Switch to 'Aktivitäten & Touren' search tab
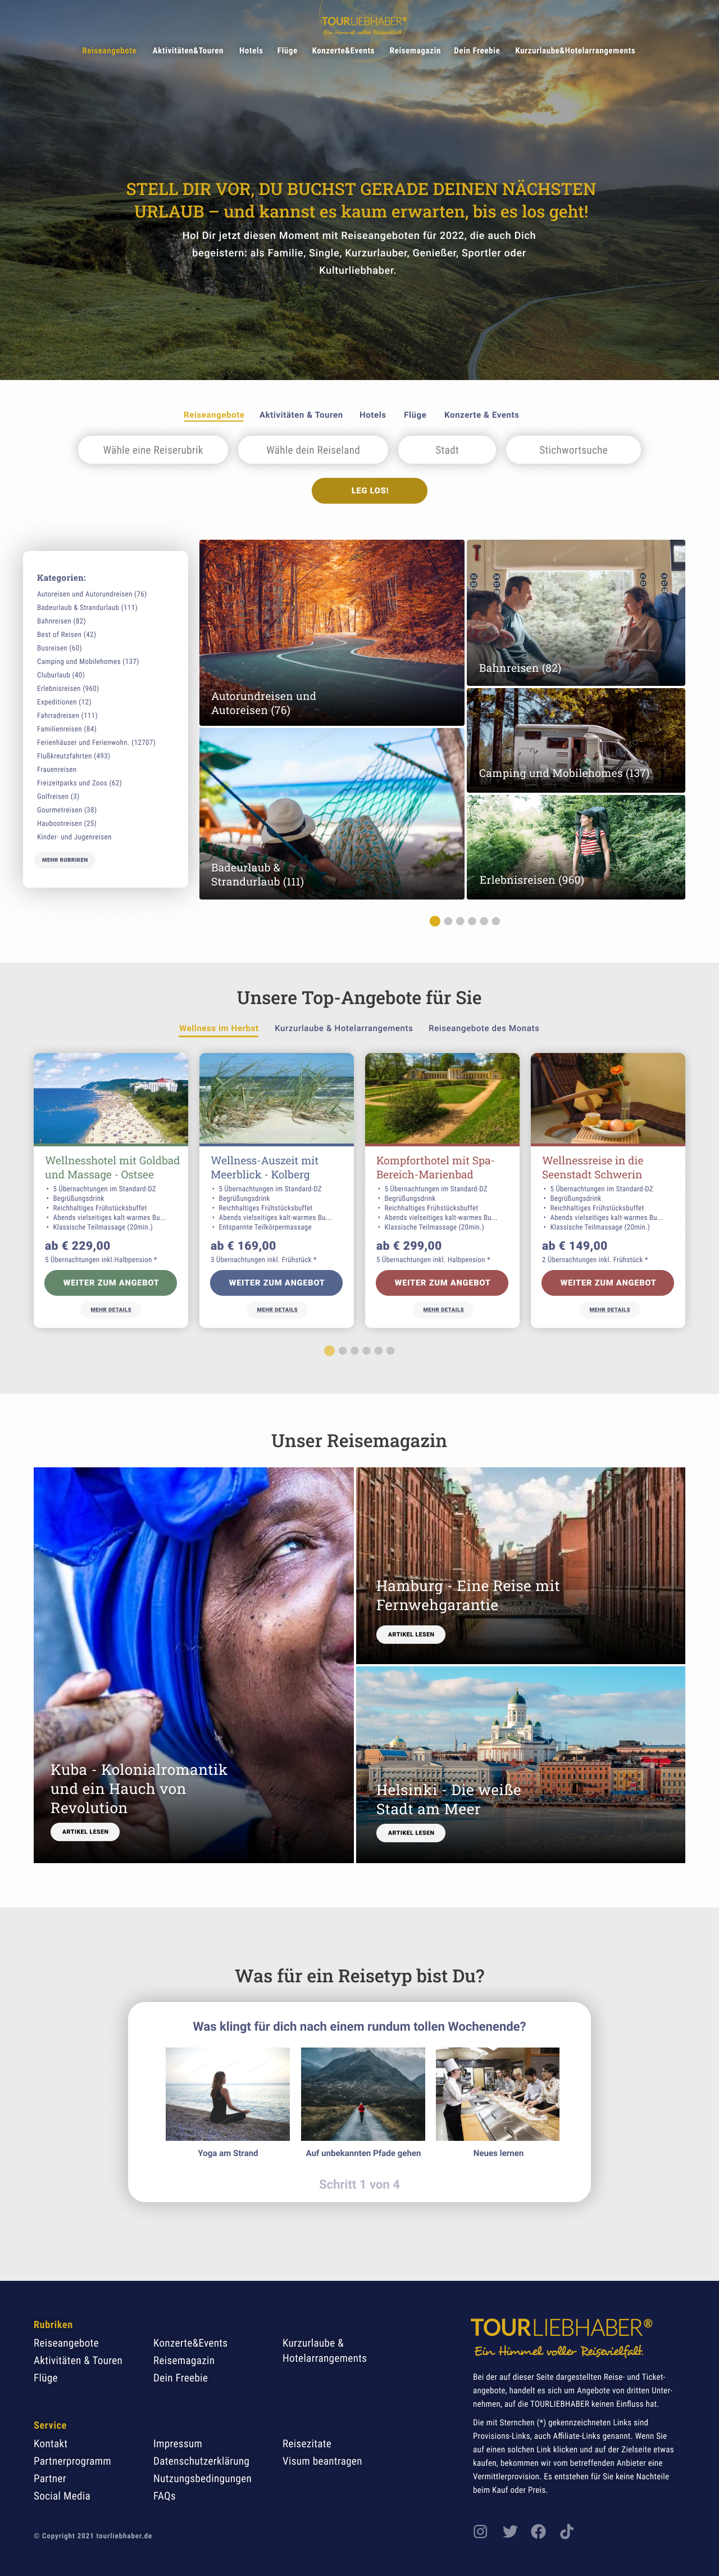 coord(301,415)
